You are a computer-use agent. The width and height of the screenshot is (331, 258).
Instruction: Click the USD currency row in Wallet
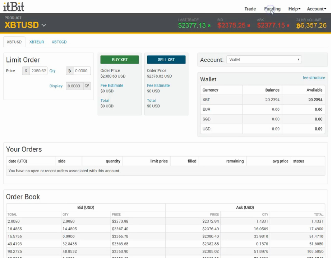point(263,129)
